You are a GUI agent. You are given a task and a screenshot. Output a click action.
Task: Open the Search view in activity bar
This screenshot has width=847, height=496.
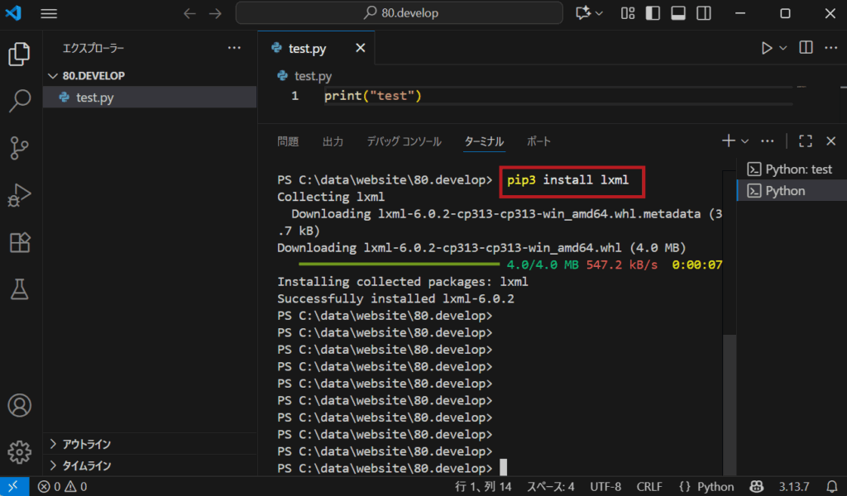click(19, 101)
